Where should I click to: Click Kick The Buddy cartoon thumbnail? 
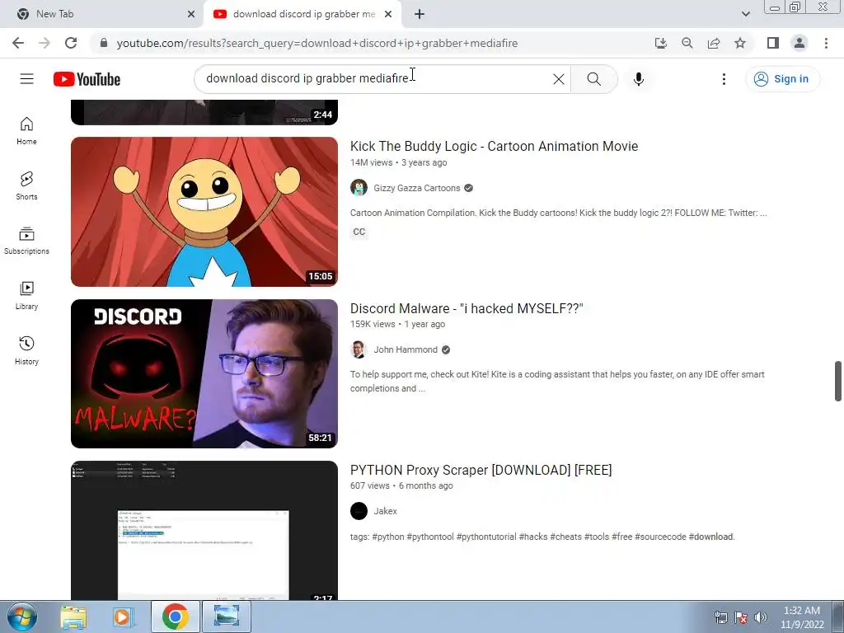[204, 212]
